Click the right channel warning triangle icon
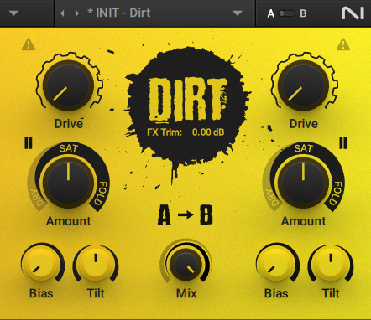 343,44
